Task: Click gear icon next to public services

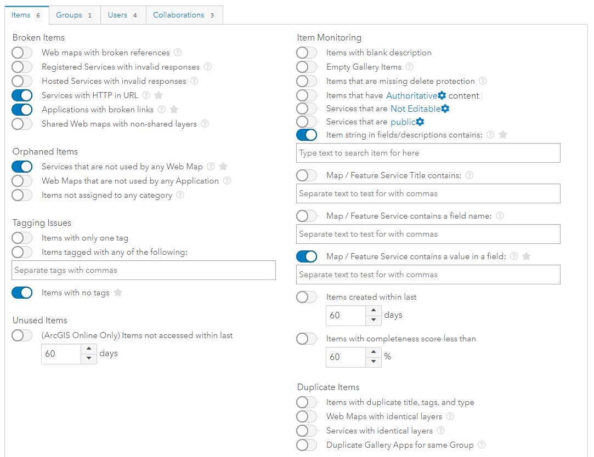Action: click(420, 122)
